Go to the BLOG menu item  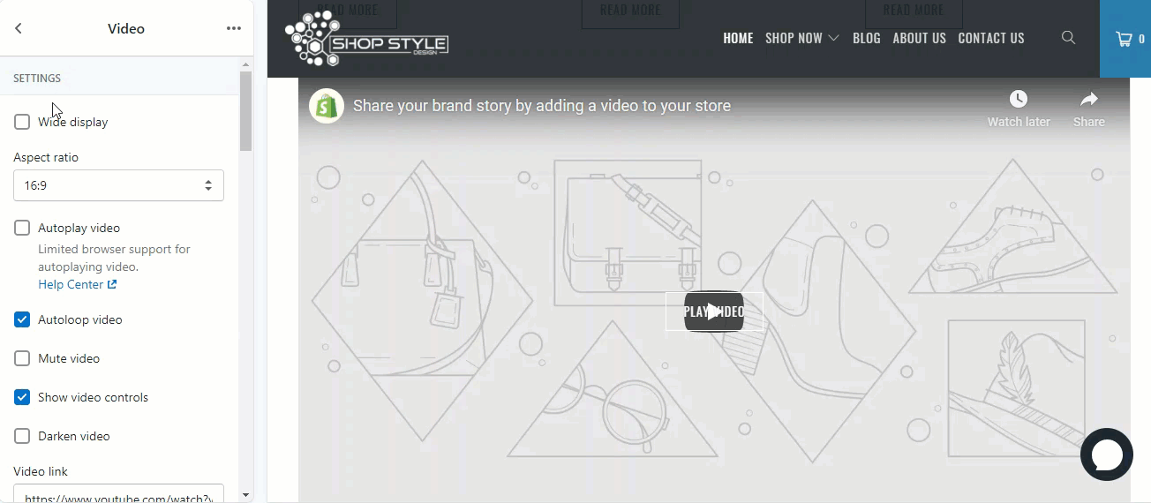tap(867, 38)
